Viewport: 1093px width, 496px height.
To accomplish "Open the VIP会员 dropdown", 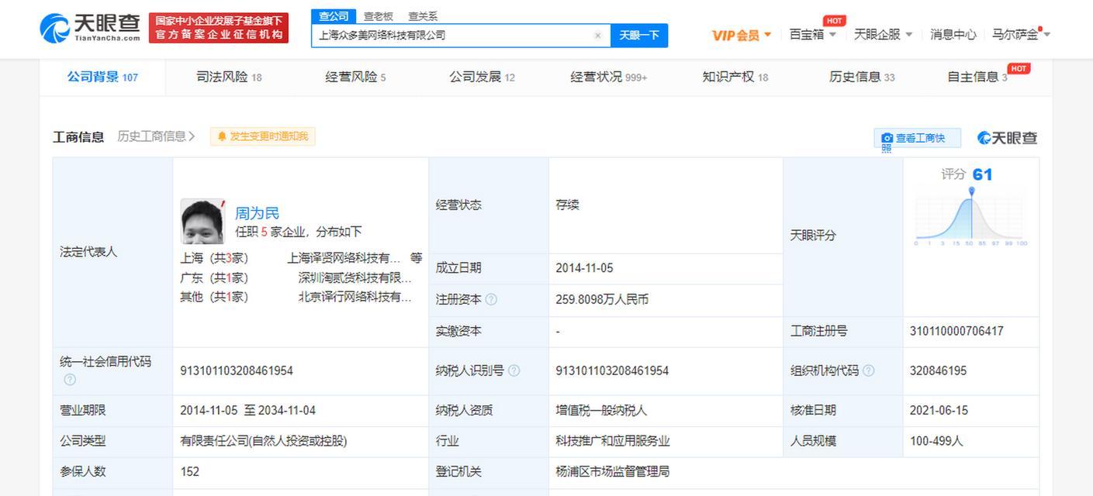I will (742, 35).
